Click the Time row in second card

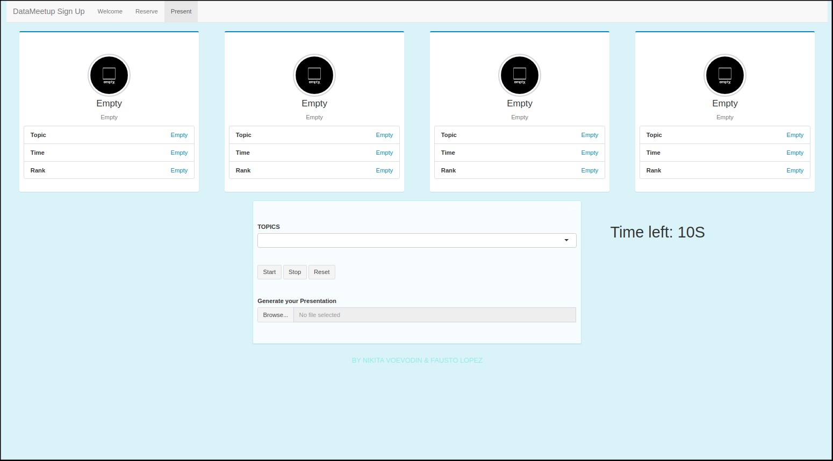coord(314,153)
